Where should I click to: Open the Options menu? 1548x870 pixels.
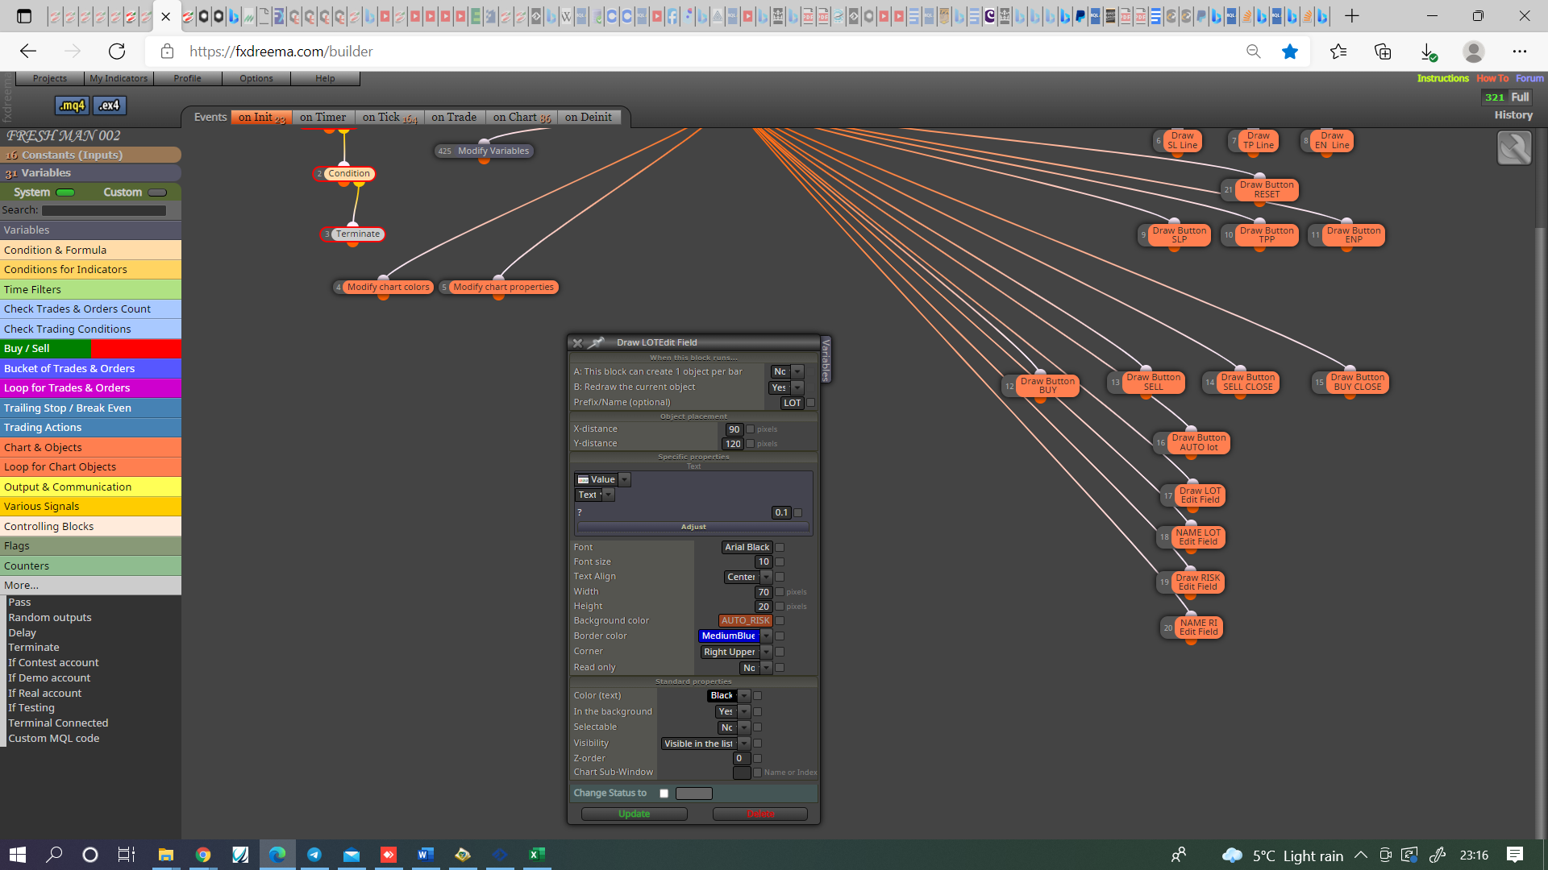[256, 78]
